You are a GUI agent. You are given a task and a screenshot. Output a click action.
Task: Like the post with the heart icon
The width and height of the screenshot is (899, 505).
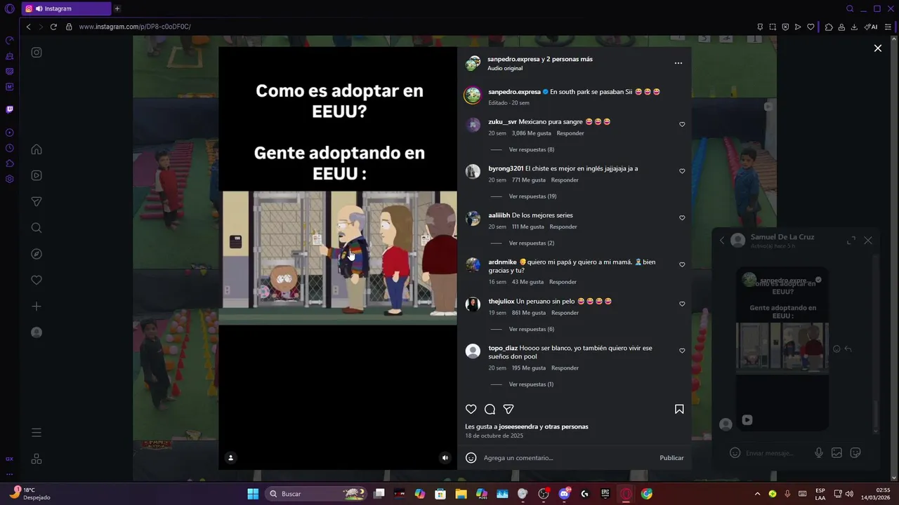click(471, 409)
